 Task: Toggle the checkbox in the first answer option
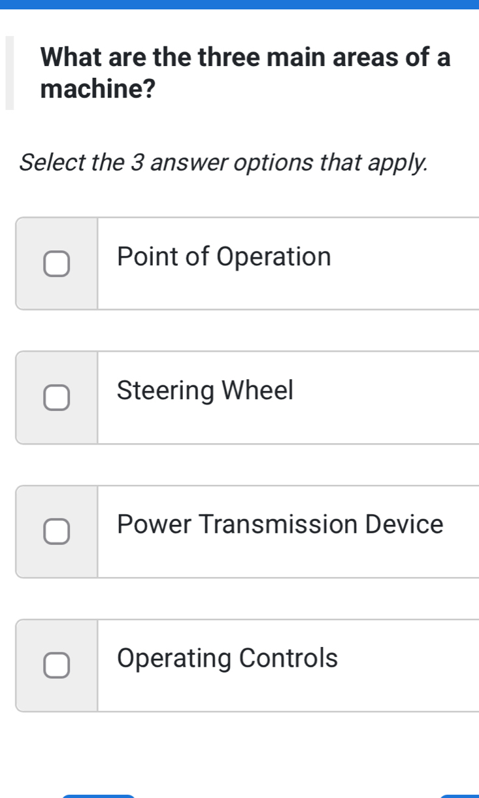click(x=58, y=263)
